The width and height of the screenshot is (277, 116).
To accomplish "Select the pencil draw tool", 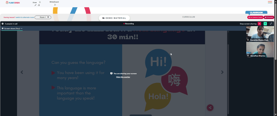I will tap(35, 5).
